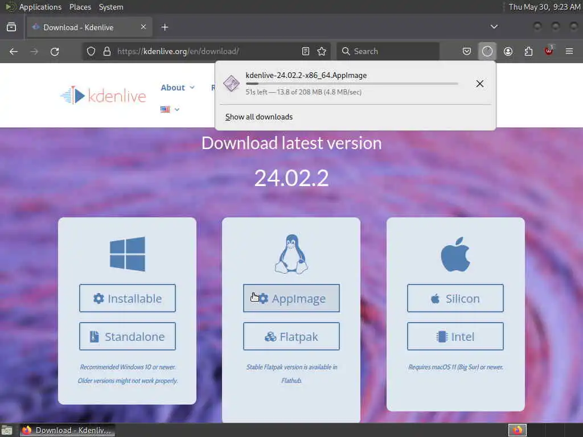Screen dimensions: 583x437
Task: Click 'Stable Flatpak version is available in' note
Action: coord(291,367)
